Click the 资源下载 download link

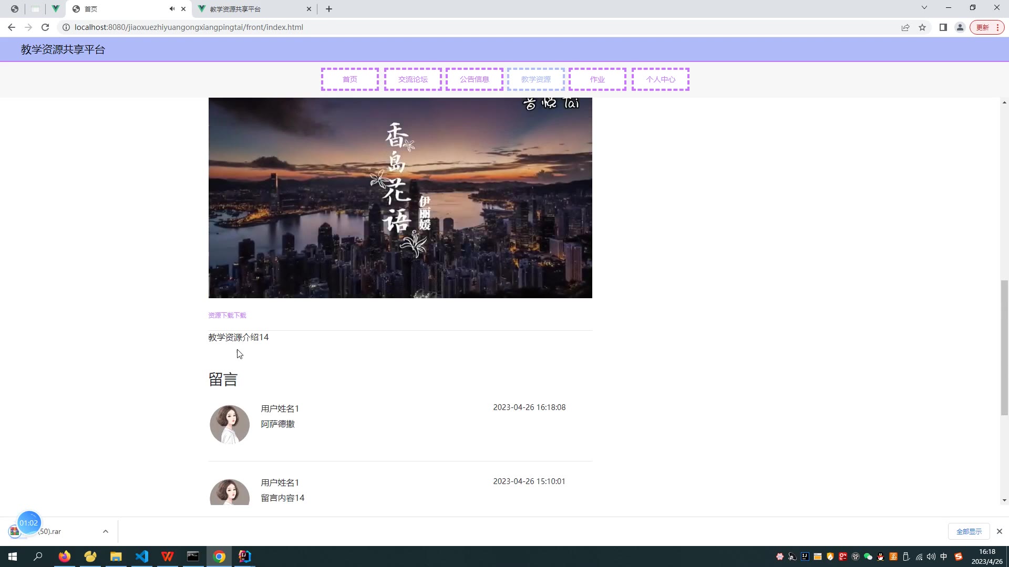click(227, 316)
